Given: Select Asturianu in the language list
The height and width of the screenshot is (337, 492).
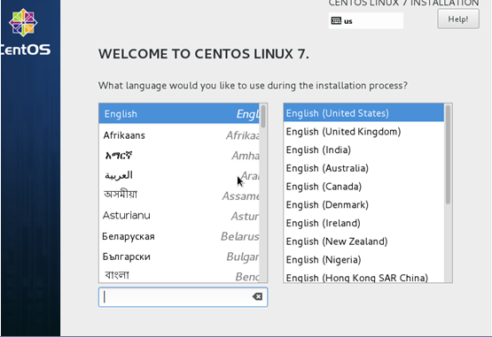Looking at the screenshot, I should coord(179,216).
